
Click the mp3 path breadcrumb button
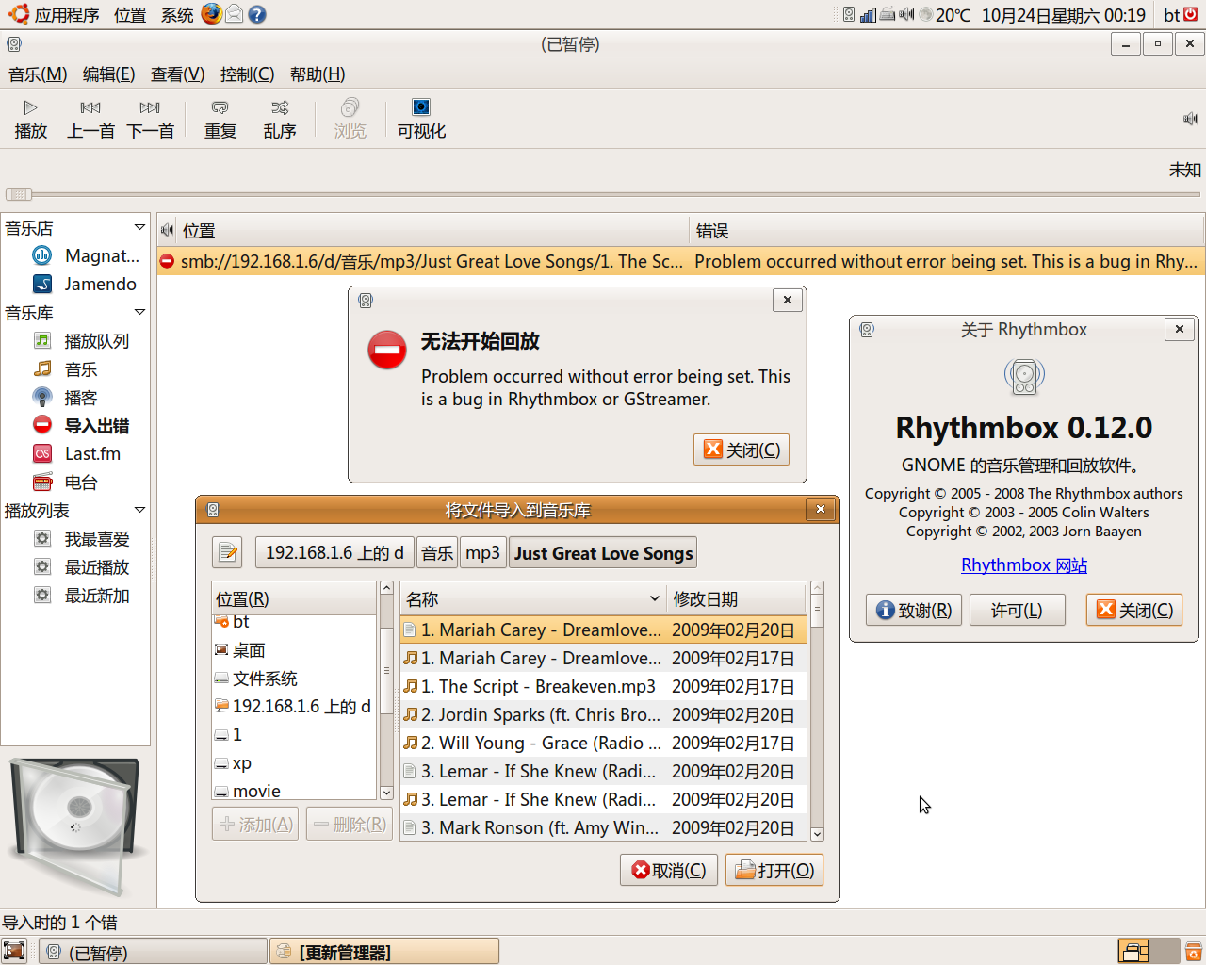pos(483,552)
